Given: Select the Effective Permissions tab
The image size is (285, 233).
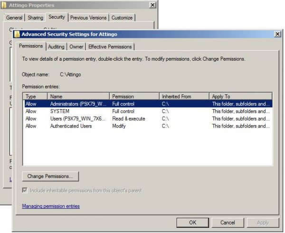Looking at the screenshot, I should (110, 47).
